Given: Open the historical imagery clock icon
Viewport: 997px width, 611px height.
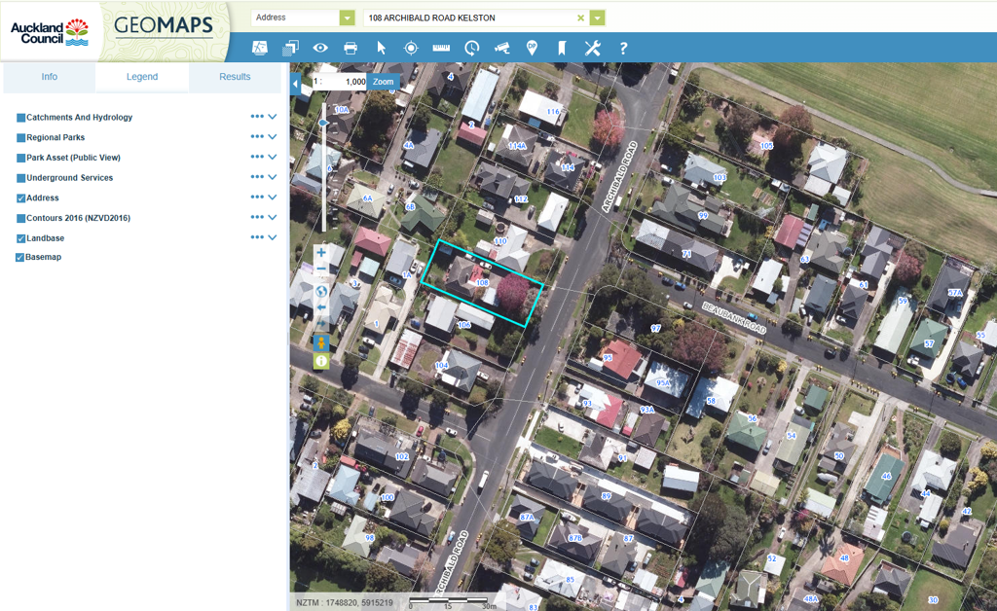Looking at the screenshot, I should pos(471,48).
